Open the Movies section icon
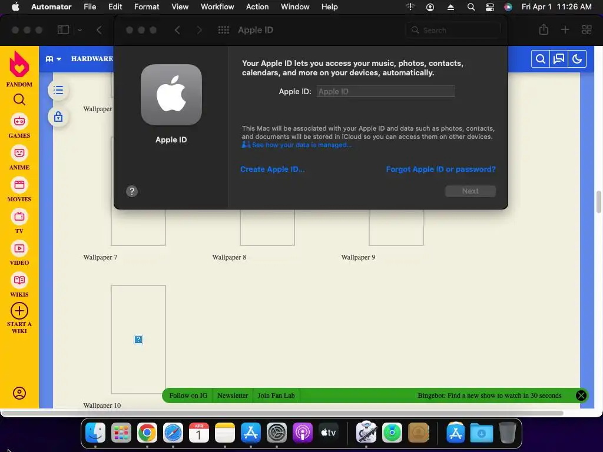 click(19, 185)
